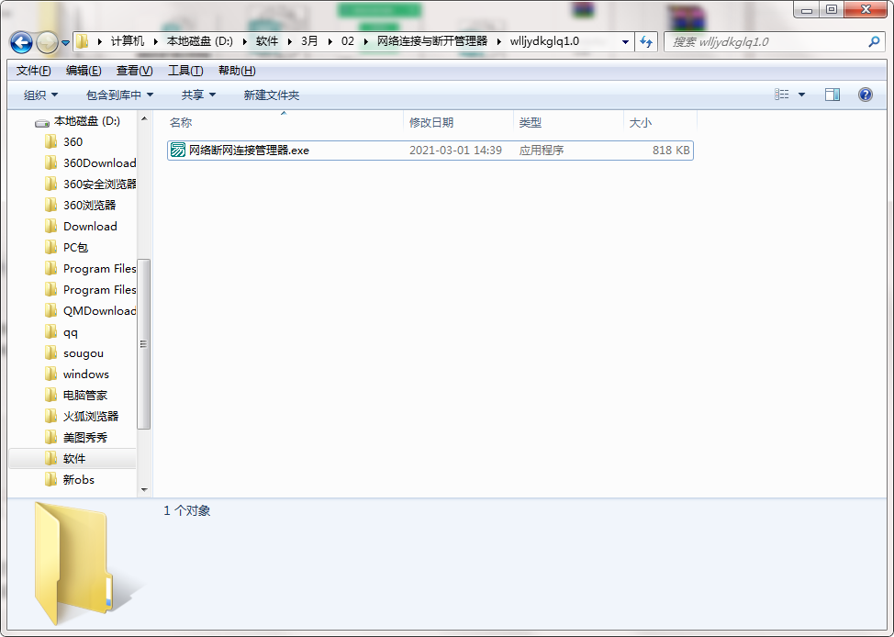
Task: Open the 包含到库中 dropdown
Action: point(119,95)
